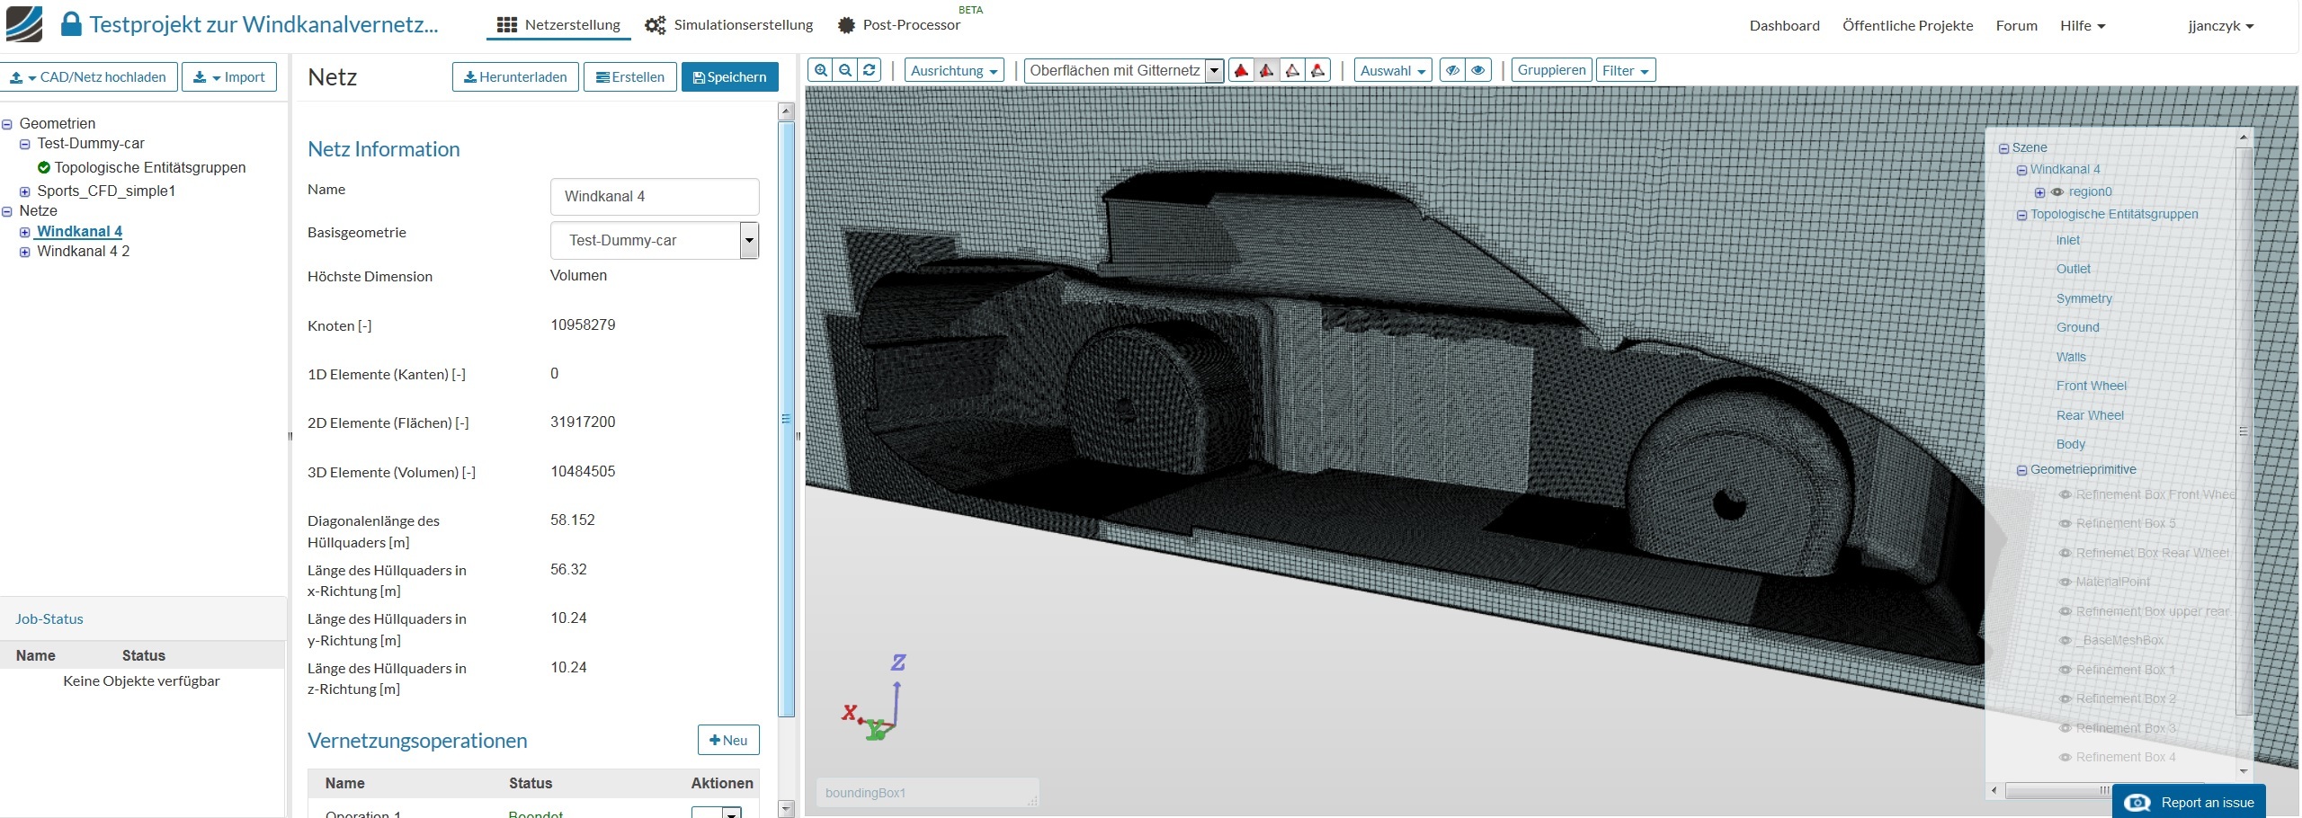The image size is (2302, 818).
Task: Click the hide selection crossed-eye icon
Action: pyautogui.click(x=1452, y=70)
